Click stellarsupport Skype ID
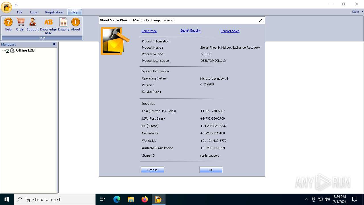Image resolution: width=364 pixels, height=205 pixels. (x=210, y=155)
